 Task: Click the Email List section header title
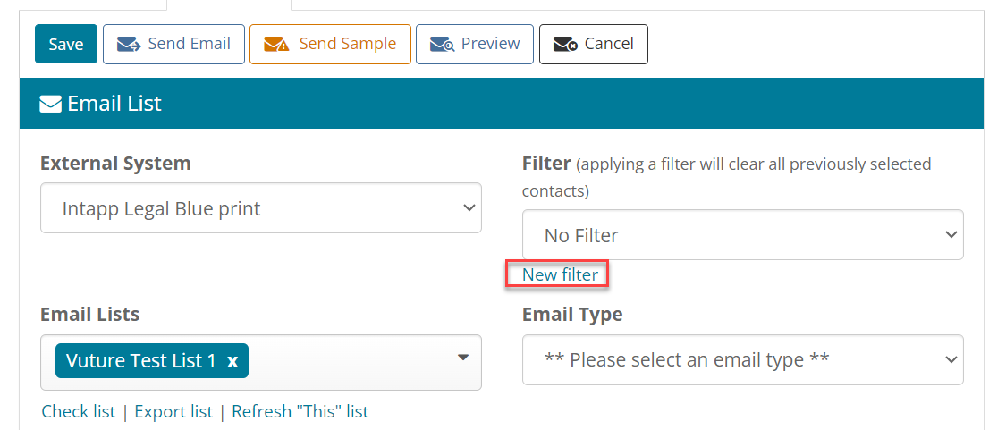tap(114, 104)
